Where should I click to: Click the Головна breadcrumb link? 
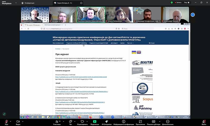[x=57, y=49]
